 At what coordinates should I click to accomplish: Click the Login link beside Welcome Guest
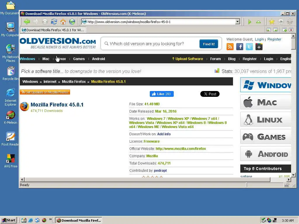point(259,39)
